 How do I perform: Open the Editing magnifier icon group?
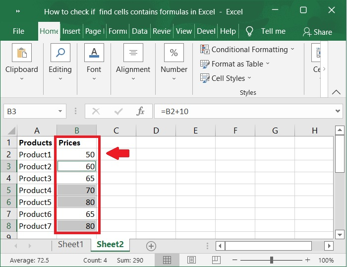60,53
